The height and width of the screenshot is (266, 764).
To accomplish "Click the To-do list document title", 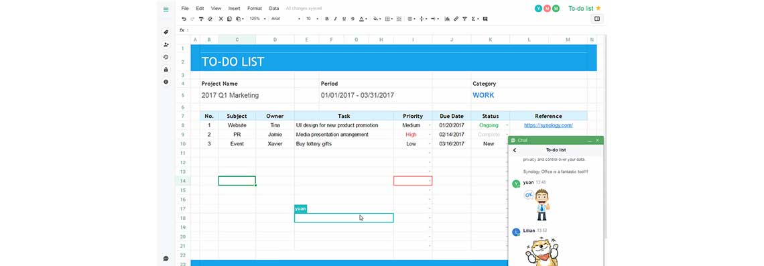I will [581, 8].
